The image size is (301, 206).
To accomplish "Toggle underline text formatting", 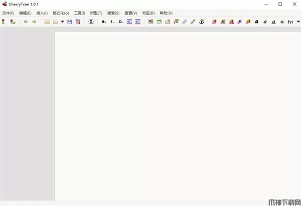I will (273, 22).
